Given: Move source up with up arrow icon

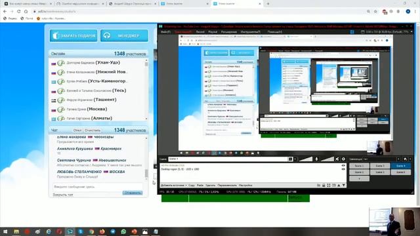Looking at the screenshot, I should coord(339,185).
